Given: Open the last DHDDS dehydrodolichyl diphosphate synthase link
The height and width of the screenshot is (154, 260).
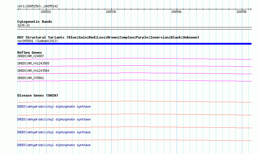Looking at the screenshot, I should pyautogui.click(x=54, y=145).
